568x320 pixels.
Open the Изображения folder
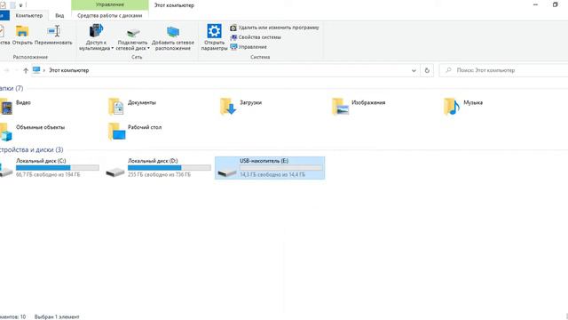point(359,106)
